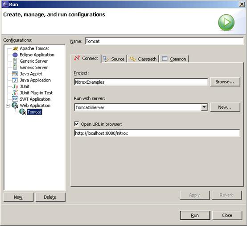
Task: Click the Name text field
Action: point(164,41)
